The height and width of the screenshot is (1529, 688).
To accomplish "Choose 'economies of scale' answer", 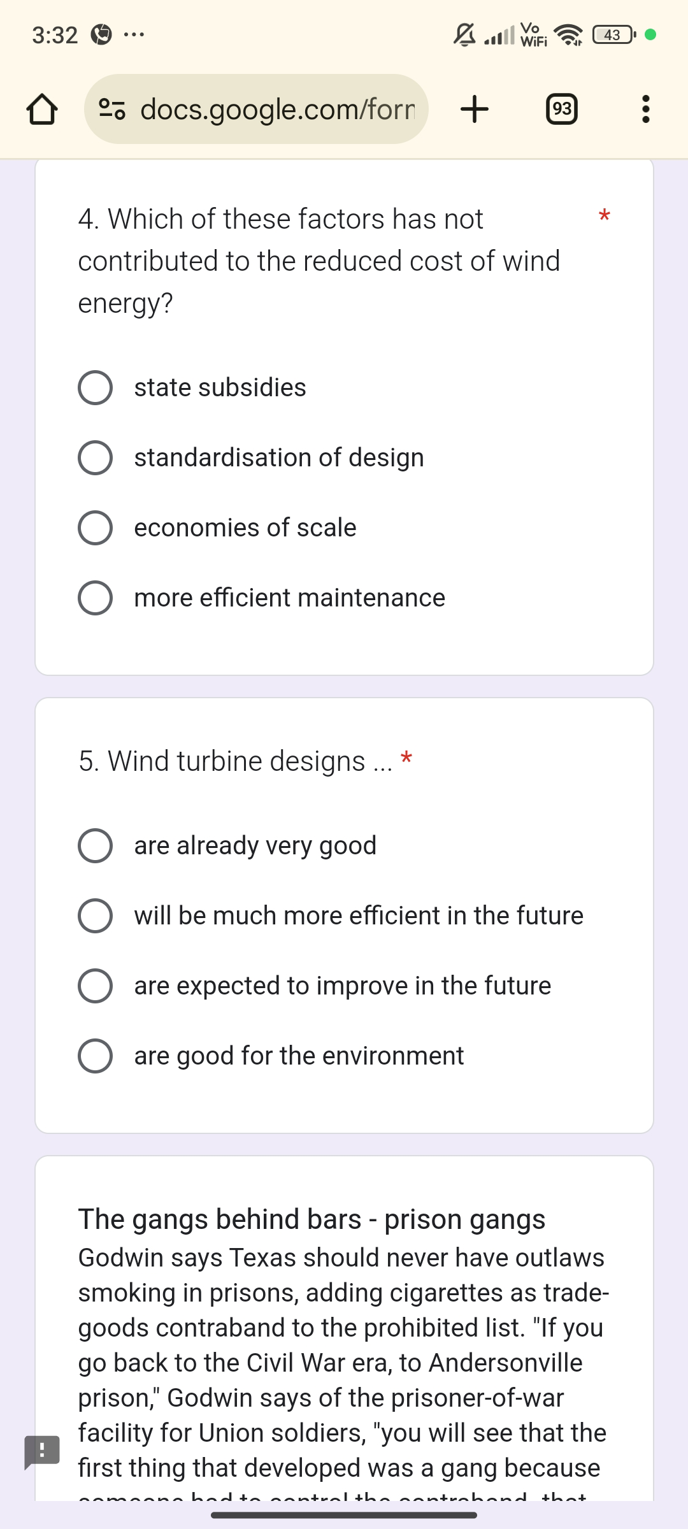I will pyautogui.click(x=96, y=528).
